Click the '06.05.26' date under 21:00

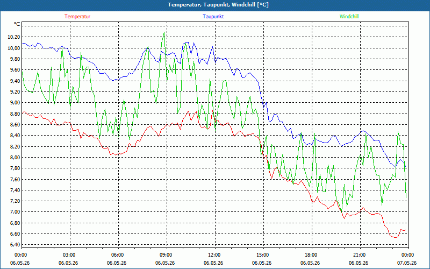click(x=359, y=263)
